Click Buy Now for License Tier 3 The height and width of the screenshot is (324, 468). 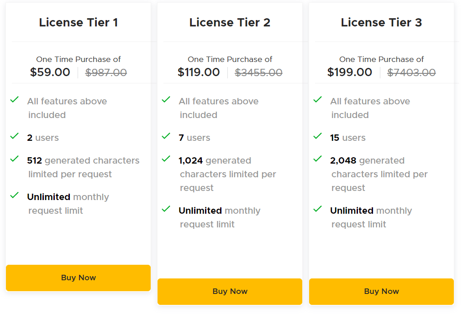(381, 291)
